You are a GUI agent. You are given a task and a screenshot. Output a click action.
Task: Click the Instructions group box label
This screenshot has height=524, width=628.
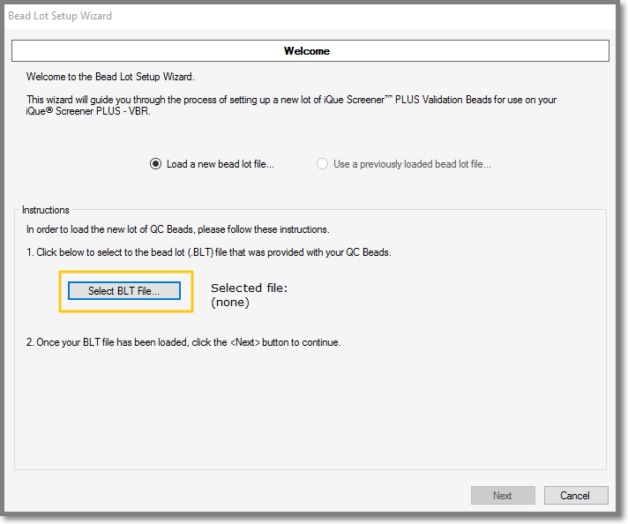tap(45, 210)
